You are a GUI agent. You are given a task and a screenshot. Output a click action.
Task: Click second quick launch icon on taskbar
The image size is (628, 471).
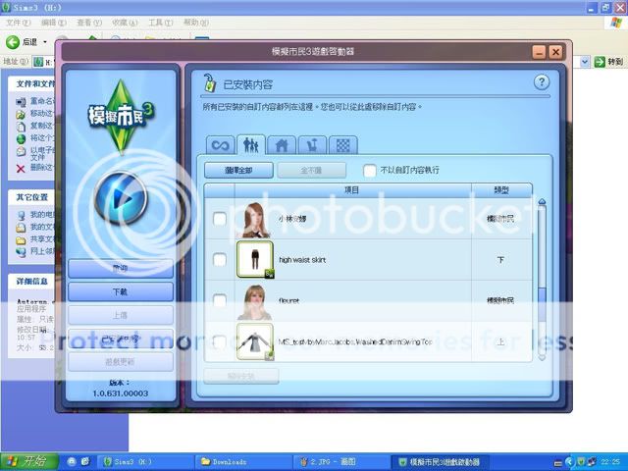tap(85, 462)
